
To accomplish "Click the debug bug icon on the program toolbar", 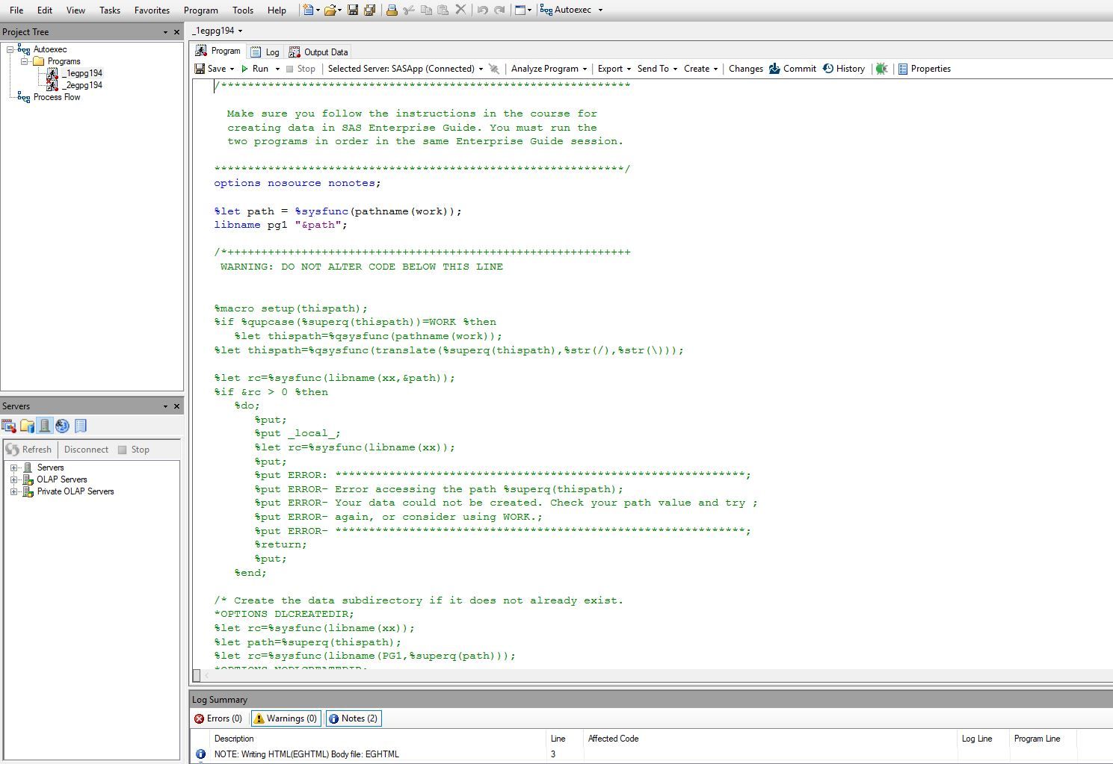I will click(x=882, y=68).
